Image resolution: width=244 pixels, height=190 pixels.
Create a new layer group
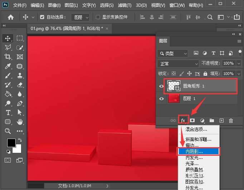[211, 120]
